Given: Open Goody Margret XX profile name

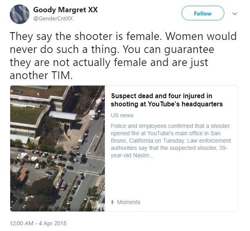Looking at the screenshot, I should click(65, 10).
